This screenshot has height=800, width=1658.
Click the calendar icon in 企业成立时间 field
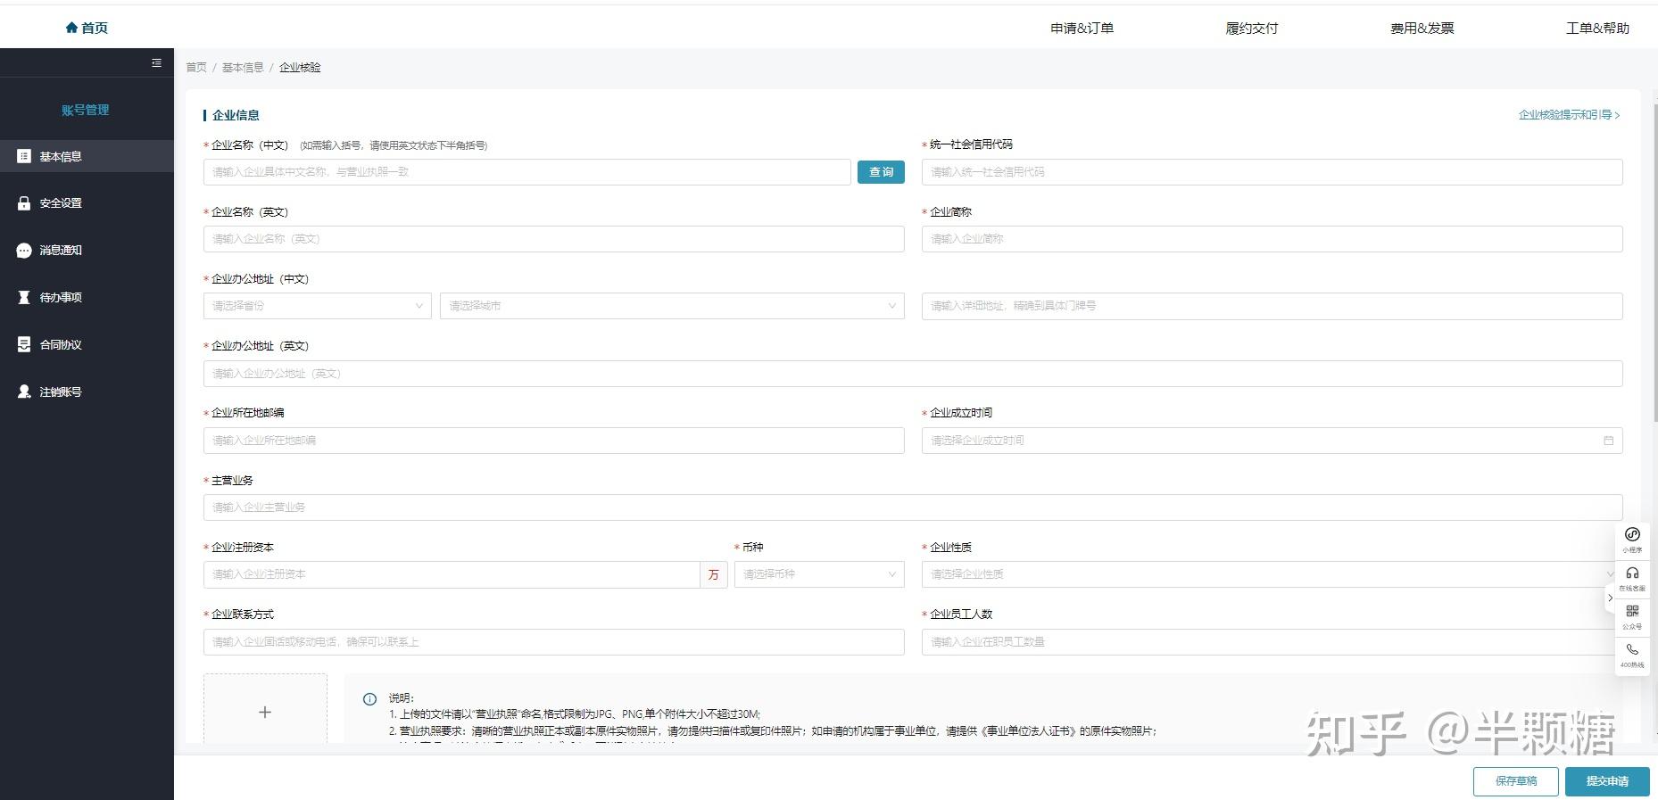coord(1608,441)
